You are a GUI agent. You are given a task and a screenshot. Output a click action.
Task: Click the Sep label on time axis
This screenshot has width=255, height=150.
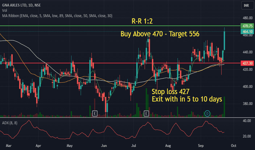click(x=201, y=146)
